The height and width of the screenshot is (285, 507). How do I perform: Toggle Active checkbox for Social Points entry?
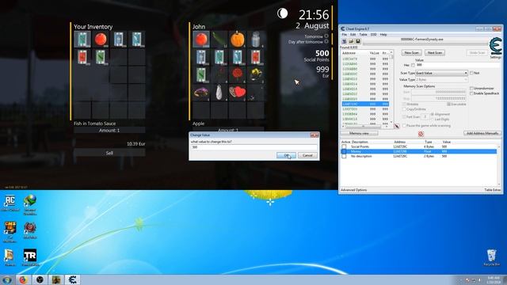tap(344, 146)
